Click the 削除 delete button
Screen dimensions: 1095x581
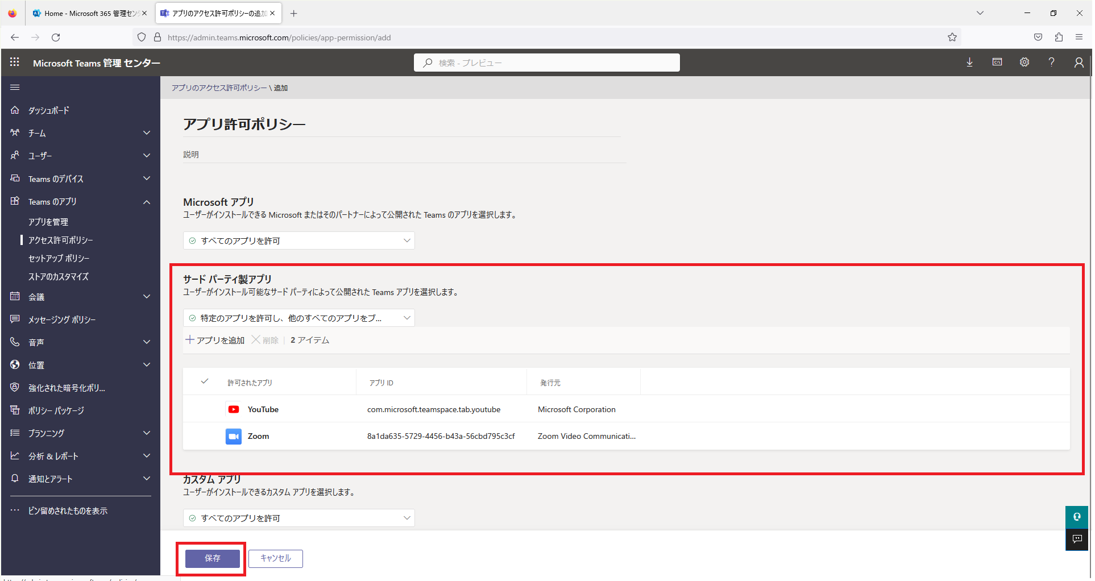(265, 340)
